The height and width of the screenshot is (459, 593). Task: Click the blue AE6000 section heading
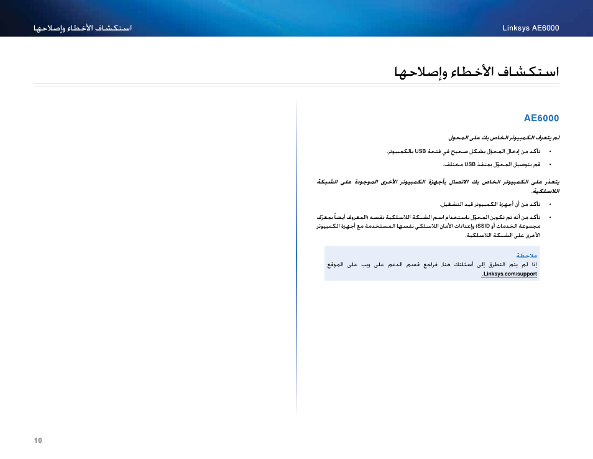(x=541, y=118)
